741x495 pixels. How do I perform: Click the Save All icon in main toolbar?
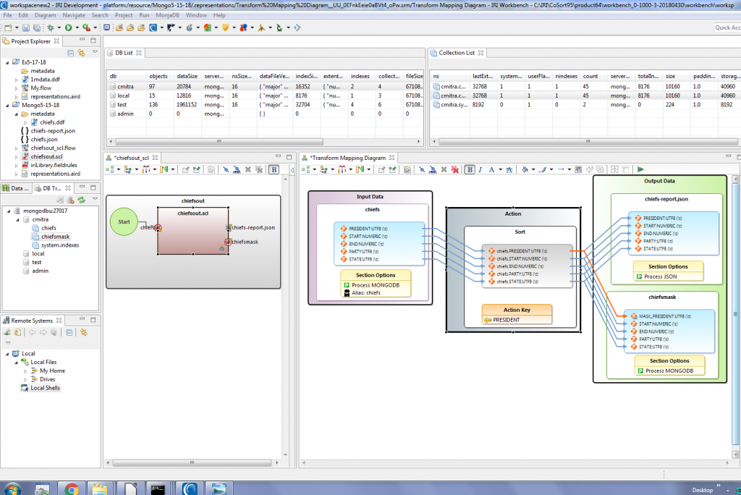tap(36, 28)
